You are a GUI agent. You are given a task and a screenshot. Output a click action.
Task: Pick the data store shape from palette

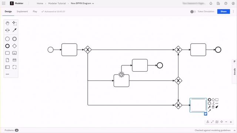(14, 60)
